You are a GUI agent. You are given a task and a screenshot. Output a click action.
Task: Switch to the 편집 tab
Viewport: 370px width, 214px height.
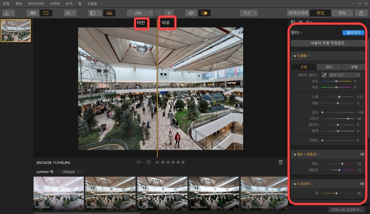[320, 13]
